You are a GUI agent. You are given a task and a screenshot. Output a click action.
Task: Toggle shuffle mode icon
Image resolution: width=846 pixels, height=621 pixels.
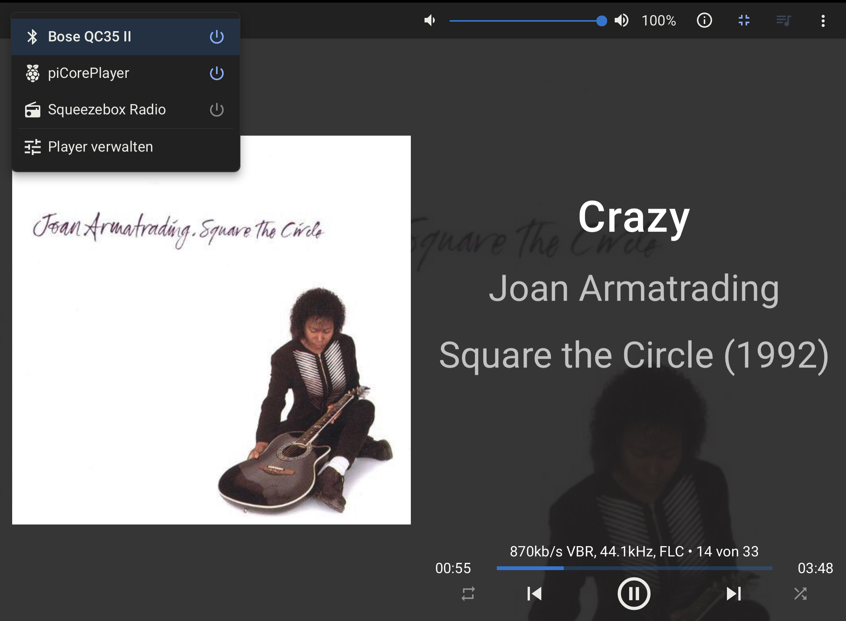tap(800, 594)
